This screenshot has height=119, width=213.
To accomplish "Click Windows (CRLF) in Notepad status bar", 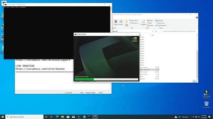I will (91, 93).
